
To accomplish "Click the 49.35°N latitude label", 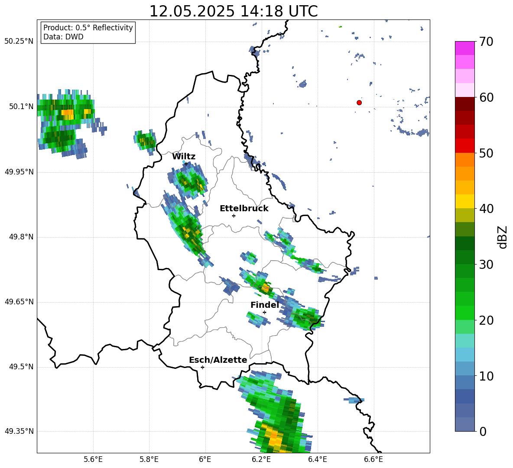I will tap(19, 431).
